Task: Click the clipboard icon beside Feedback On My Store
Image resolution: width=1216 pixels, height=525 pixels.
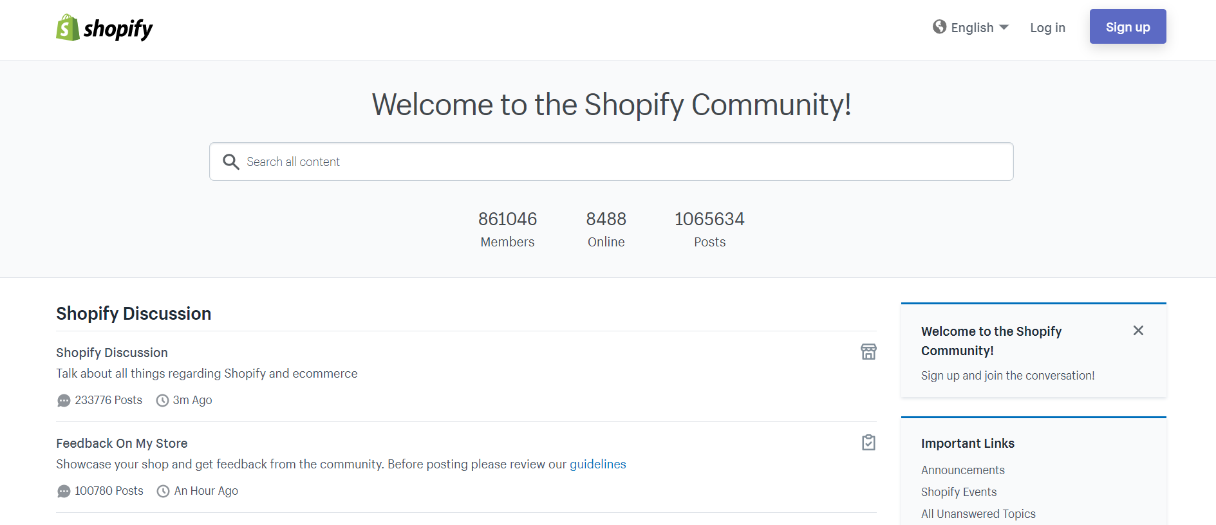Action: pos(868,442)
